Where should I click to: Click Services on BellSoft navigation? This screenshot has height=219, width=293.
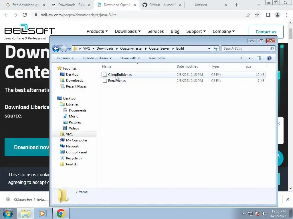155,31
